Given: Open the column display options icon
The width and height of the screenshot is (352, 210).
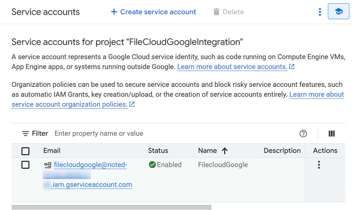Looking at the screenshot, I should tap(332, 133).
